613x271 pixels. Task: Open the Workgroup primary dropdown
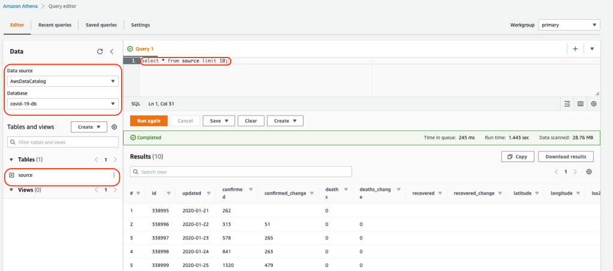click(569, 25)
